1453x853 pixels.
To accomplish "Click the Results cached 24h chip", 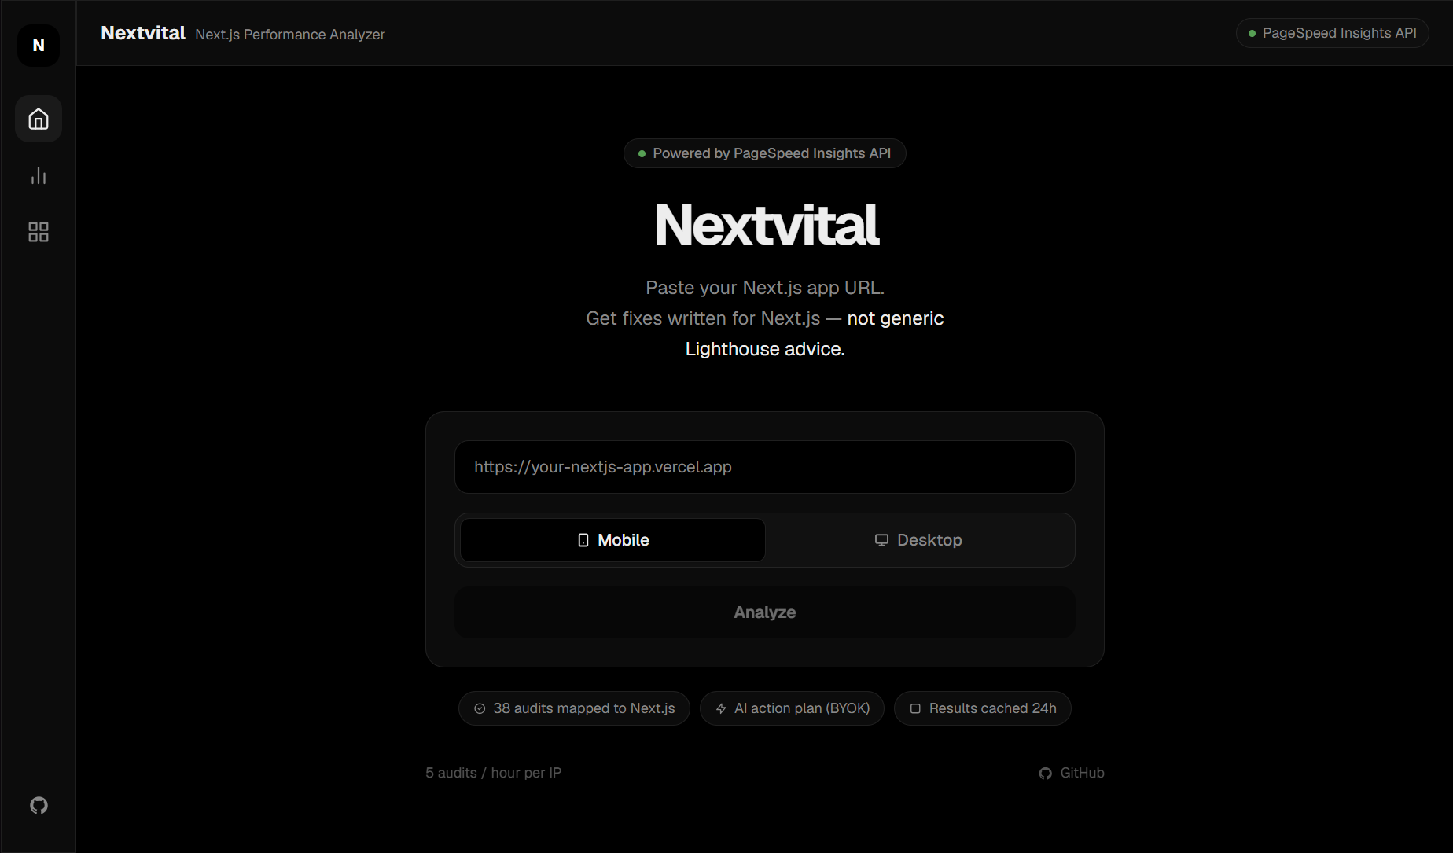I will tap(983, 708).
